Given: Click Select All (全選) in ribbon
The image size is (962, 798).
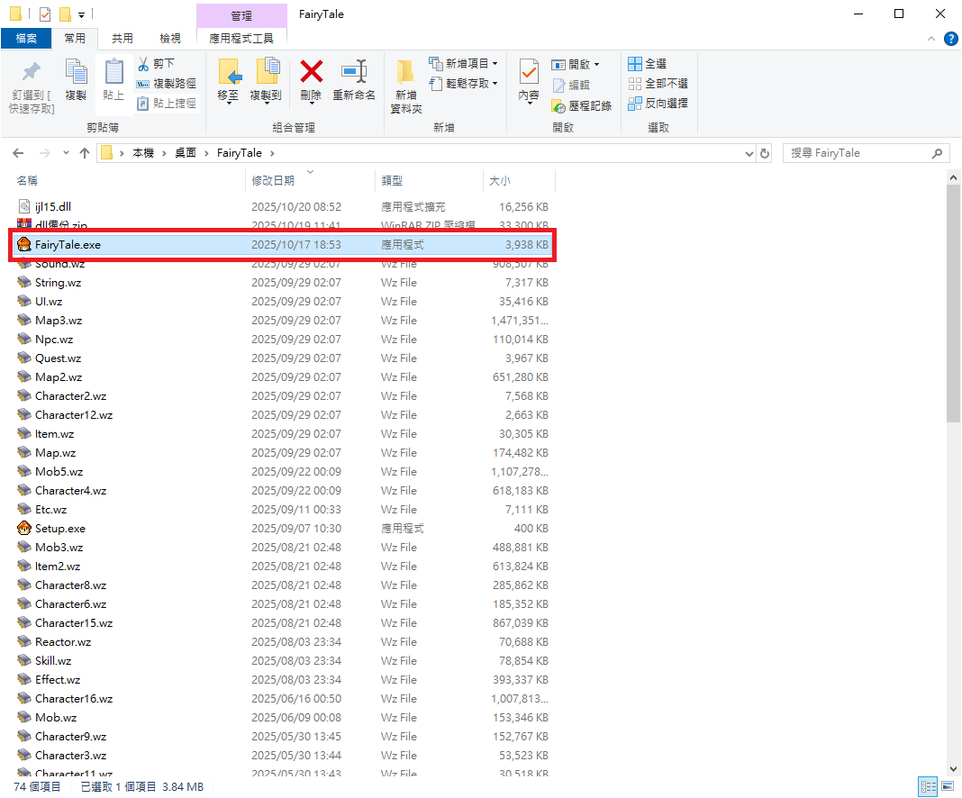Looking at the screenshot, I should tap(647, 64).
